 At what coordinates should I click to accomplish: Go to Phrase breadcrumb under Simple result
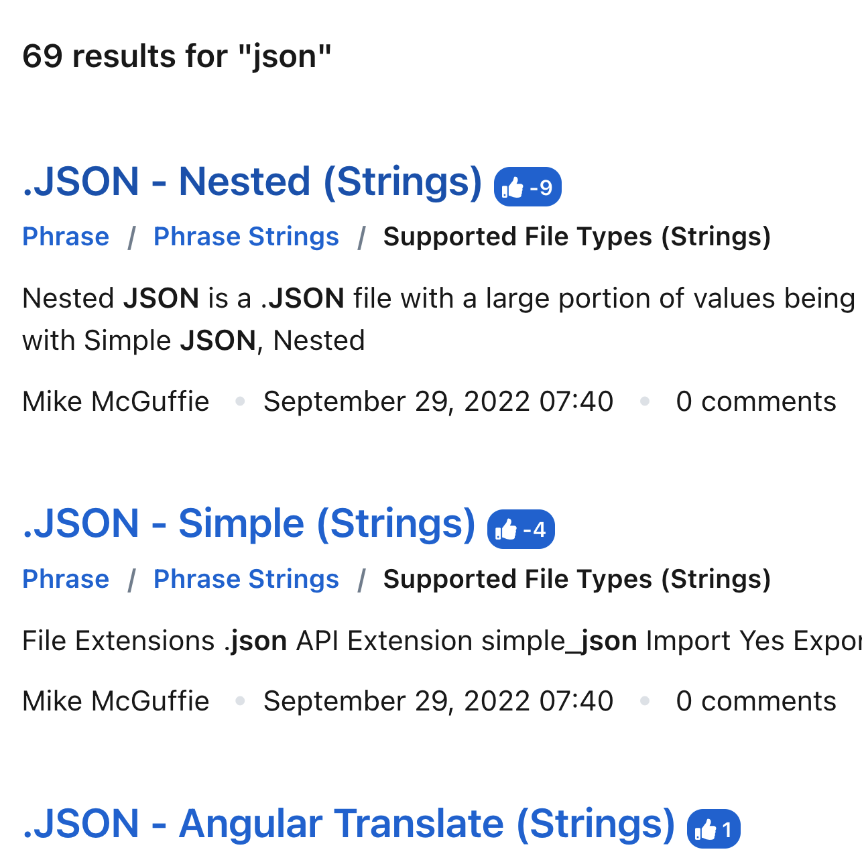point(66,580)
